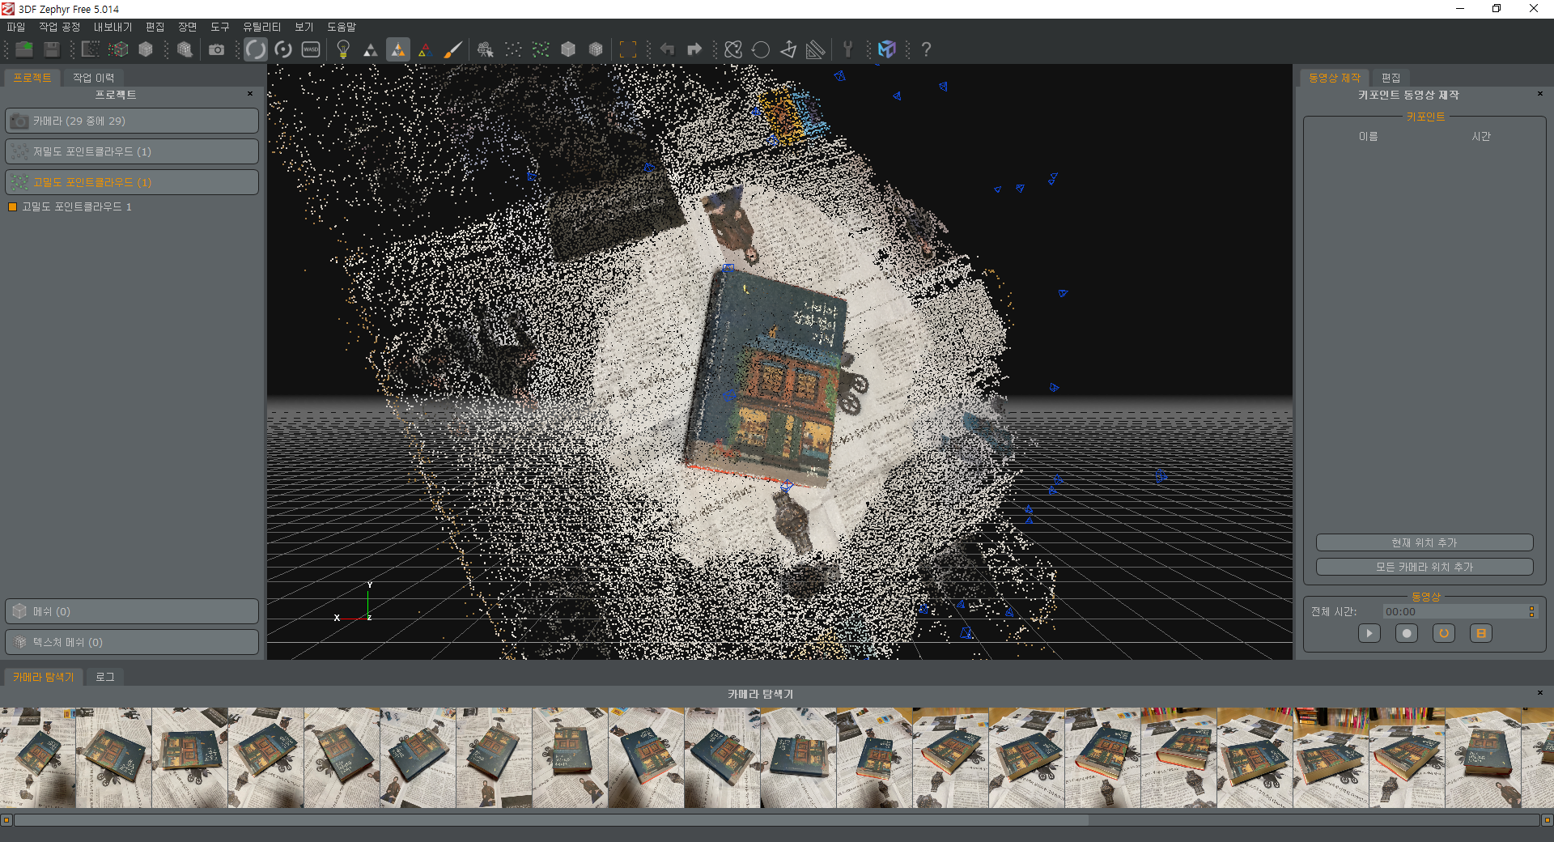Screen dimensions: 1554x842
Task: Open the 파일 menu
Action: coord(16,27)
